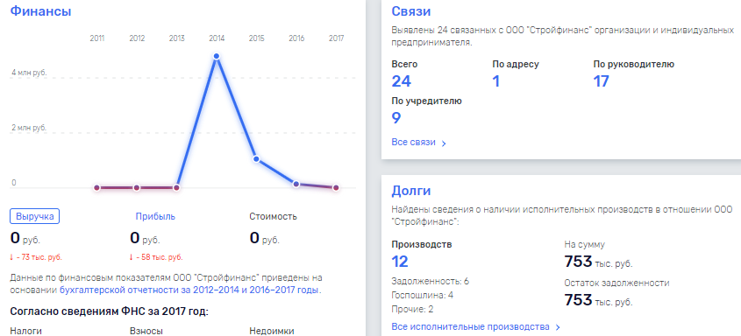Viewport: 741px width, 336px height.
Task: Click the 2017 chart data point
Action: point(336,187)
